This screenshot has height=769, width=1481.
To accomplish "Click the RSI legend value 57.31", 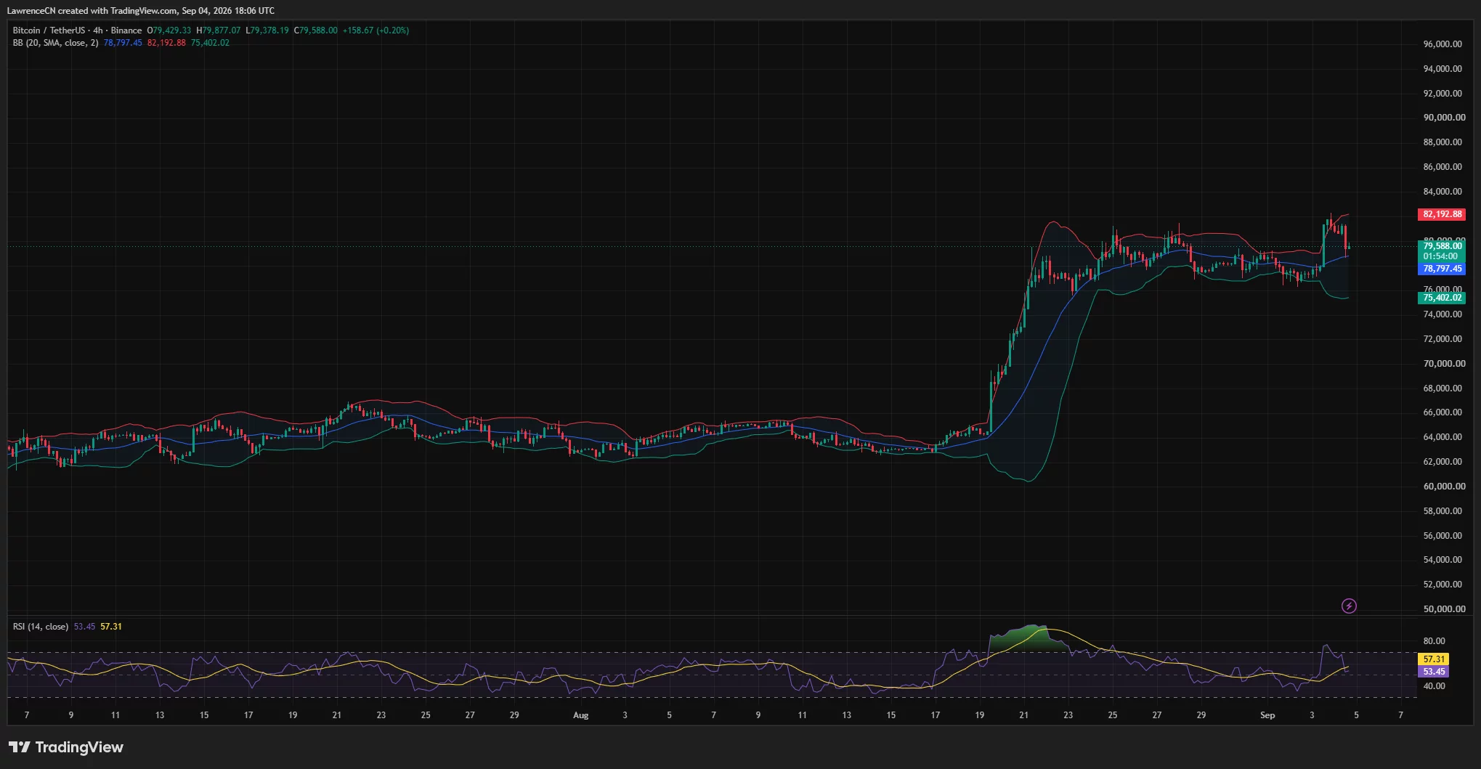I will pos(111,627).
